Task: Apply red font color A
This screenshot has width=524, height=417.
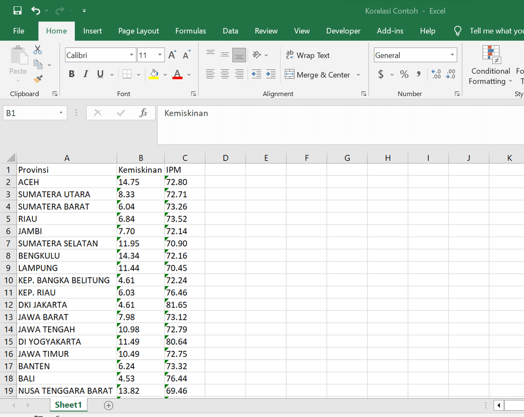Action: pyautogui.click(x=178, y=74)
